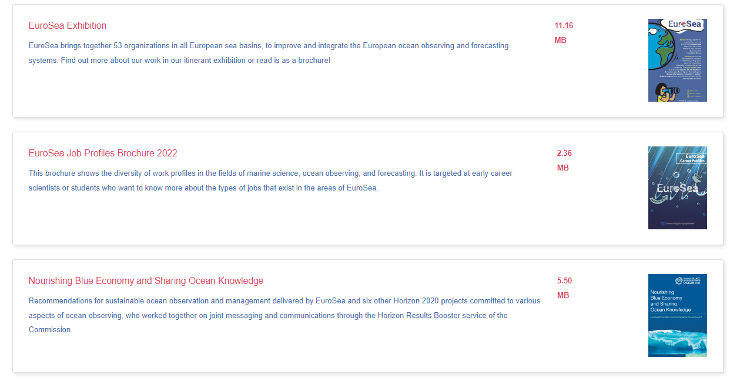The width and height of the screenshot is (740, 381).
Task: Select the description about early career scientists
Action: click(270, 181)
